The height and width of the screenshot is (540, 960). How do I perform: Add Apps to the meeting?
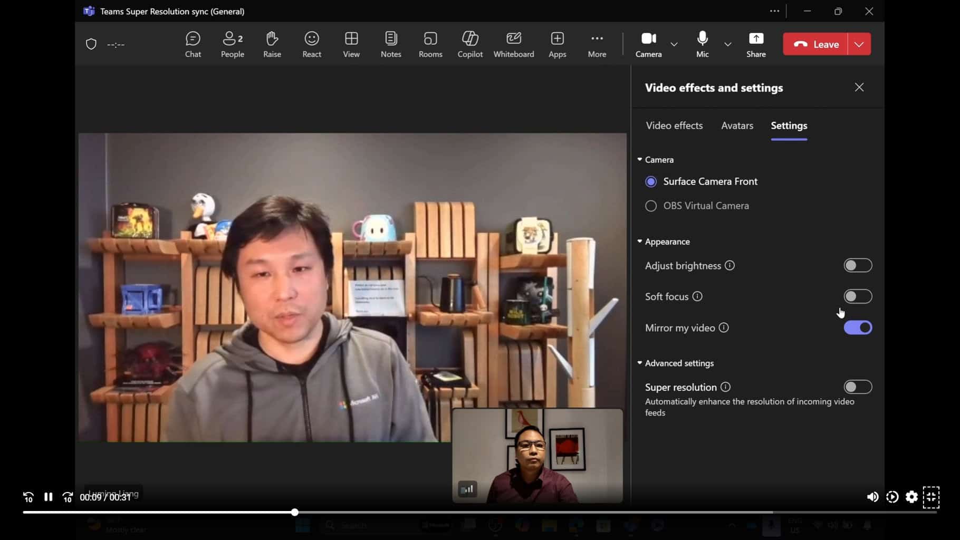coord(557,44)
